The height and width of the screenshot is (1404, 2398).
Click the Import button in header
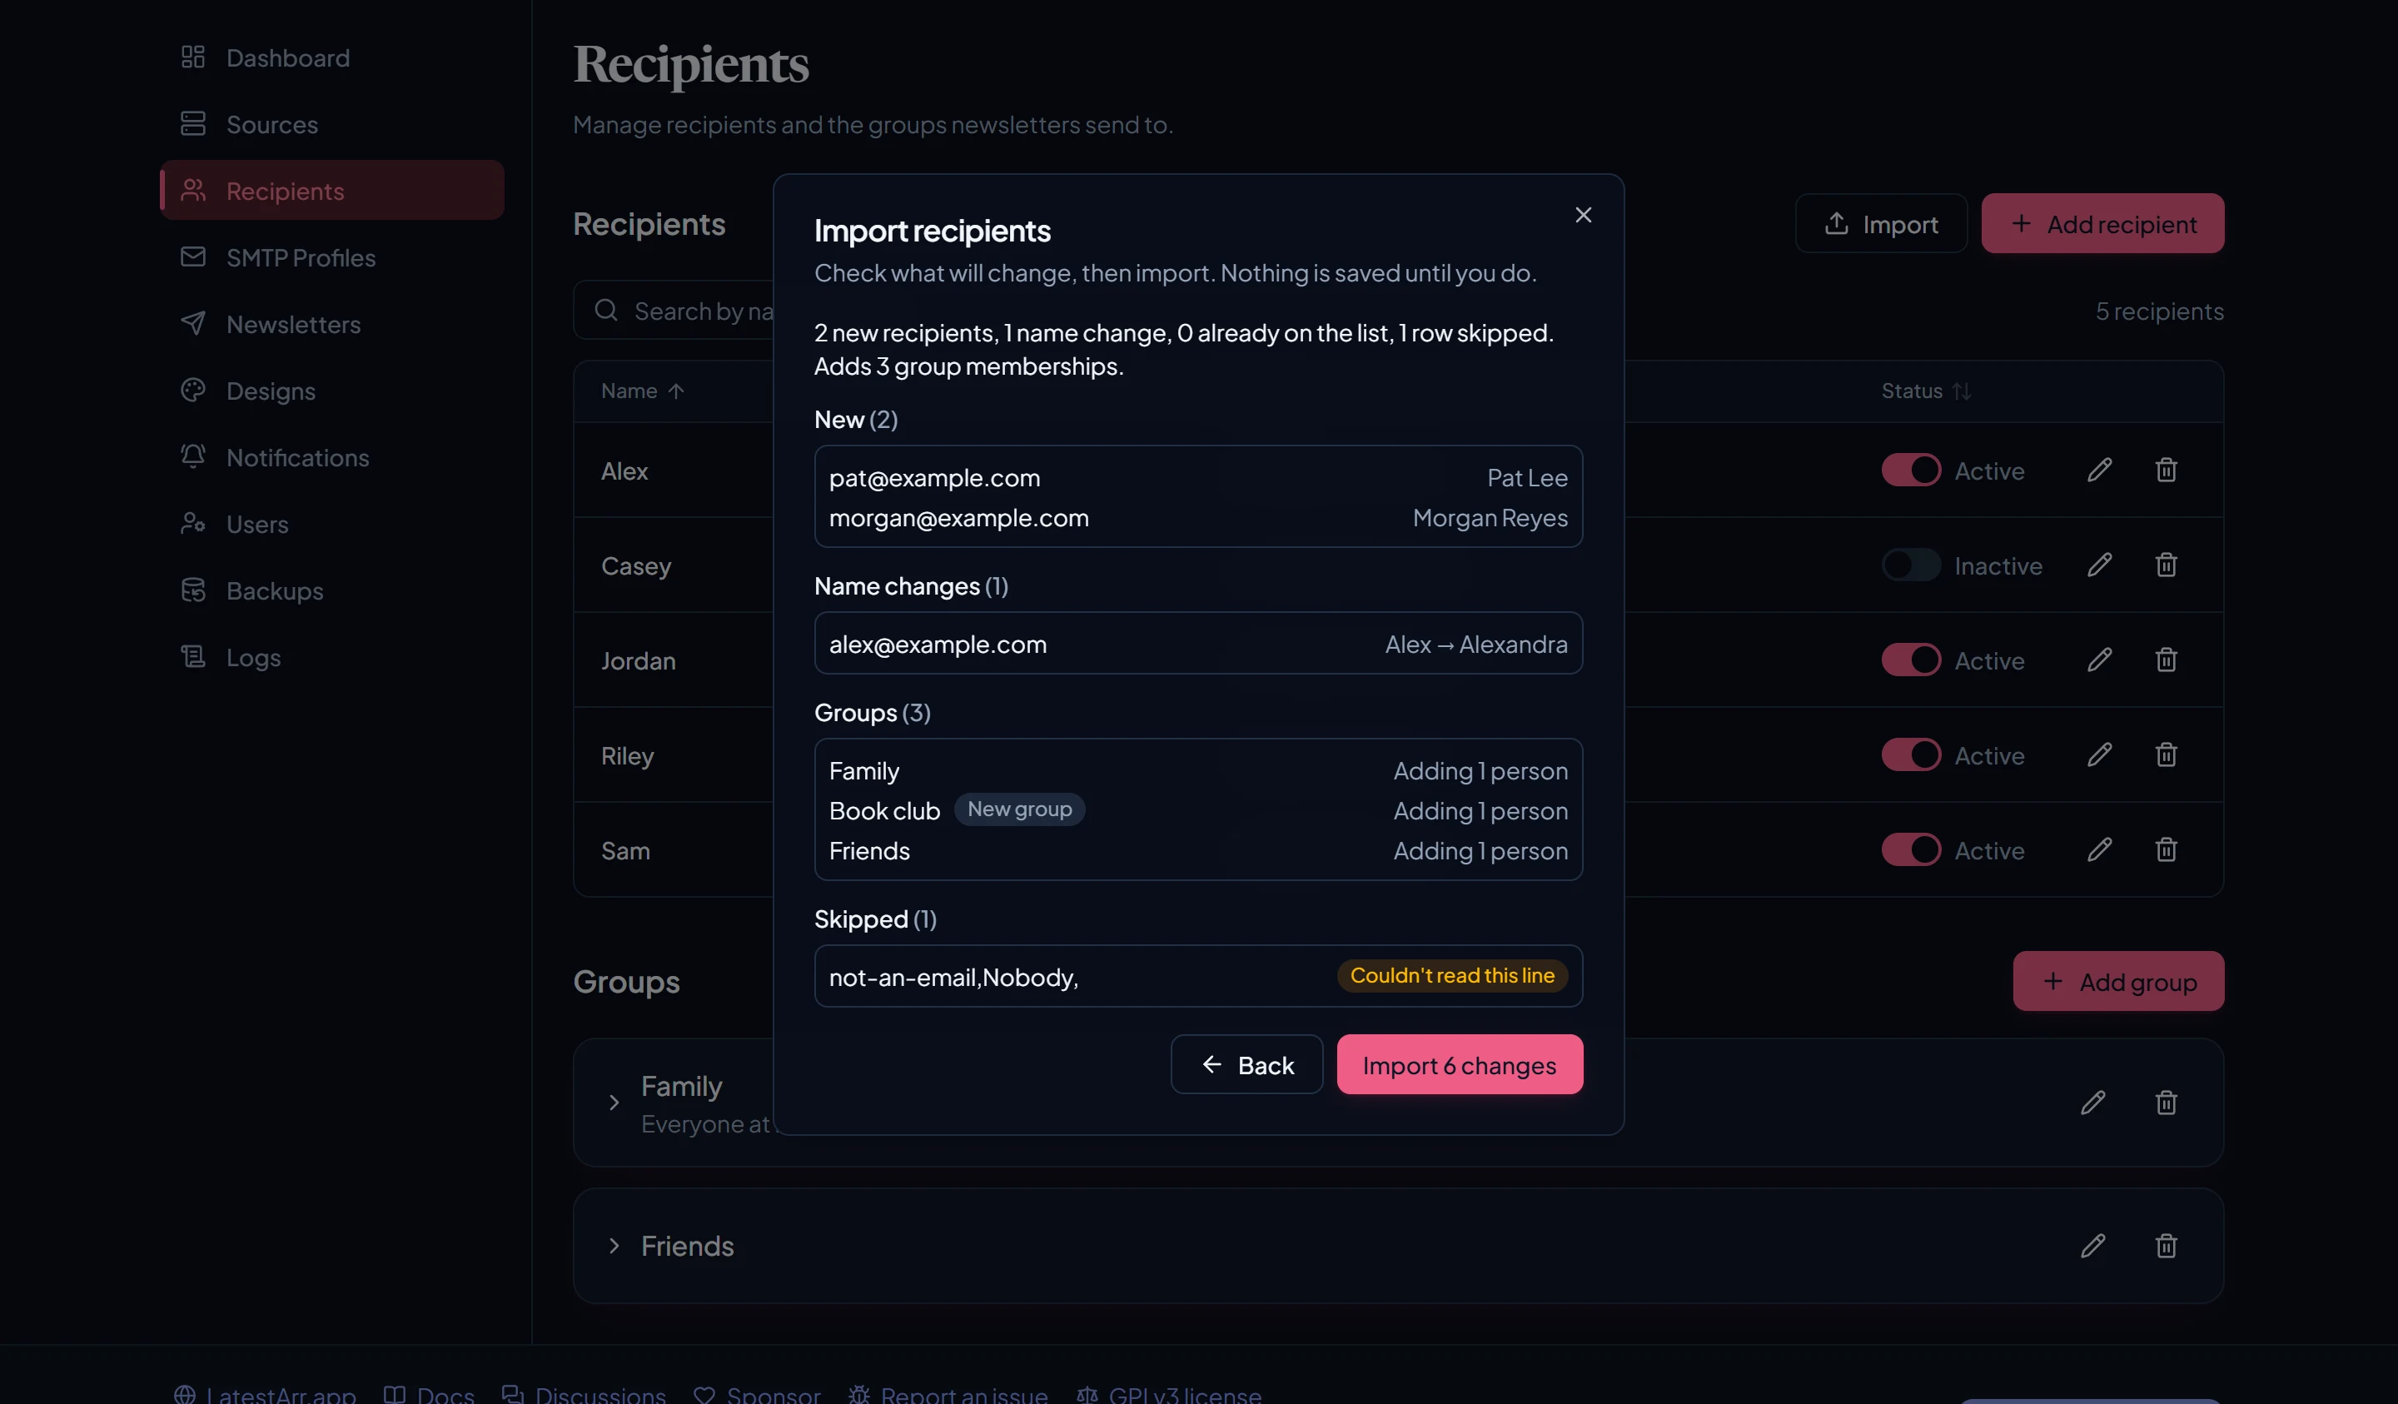click(1880, 224)
